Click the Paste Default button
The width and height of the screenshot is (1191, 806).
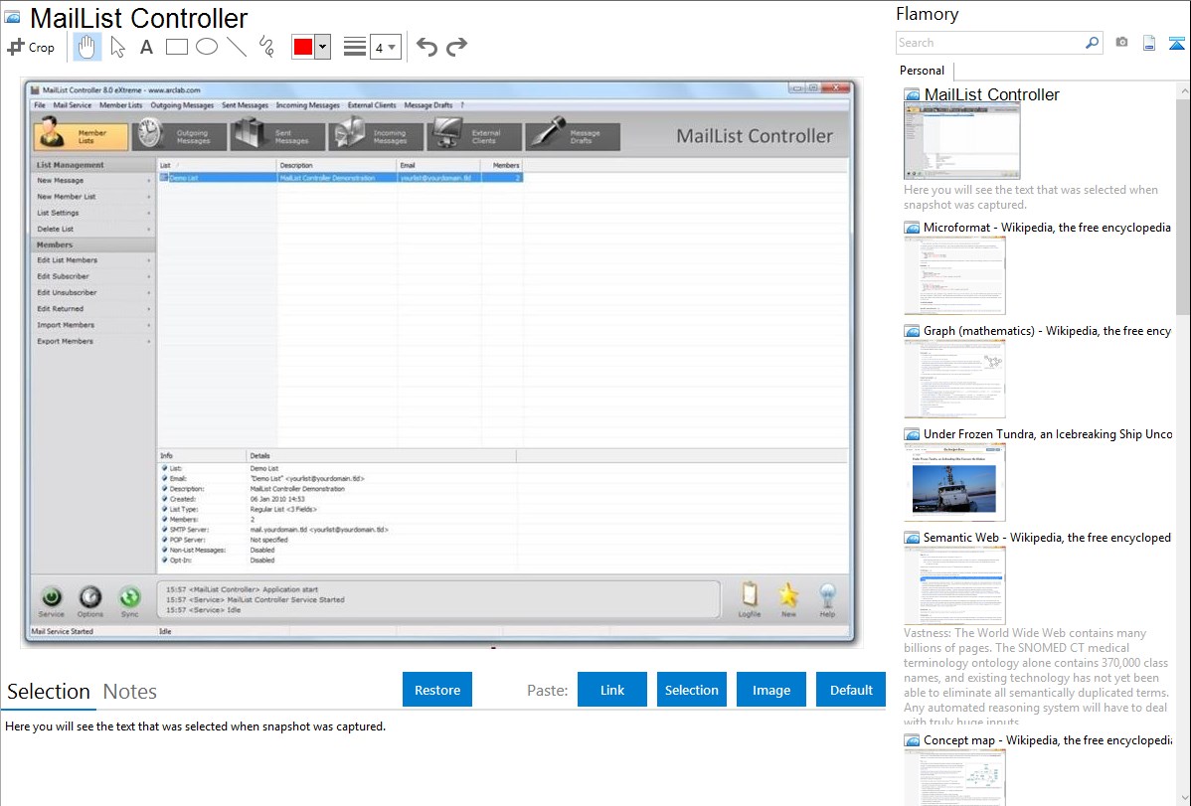coord(851,690)
